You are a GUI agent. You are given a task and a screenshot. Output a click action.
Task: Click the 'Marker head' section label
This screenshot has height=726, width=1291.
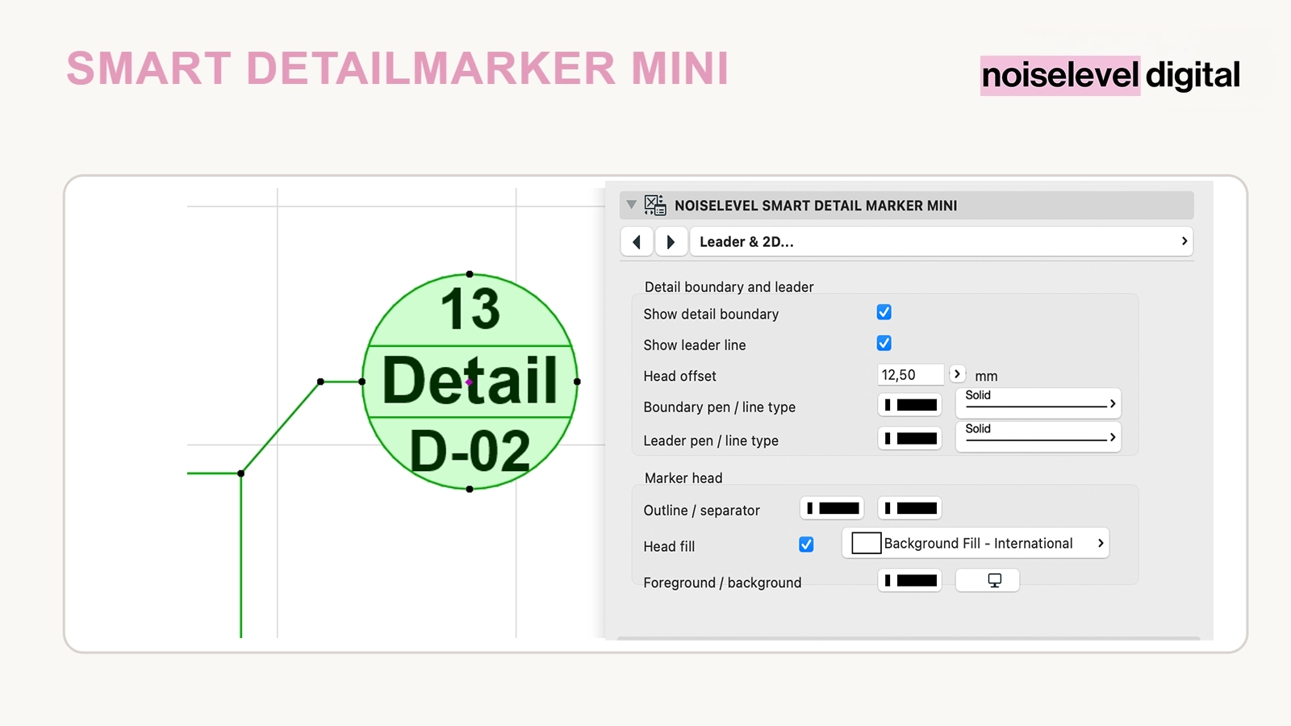683,478
